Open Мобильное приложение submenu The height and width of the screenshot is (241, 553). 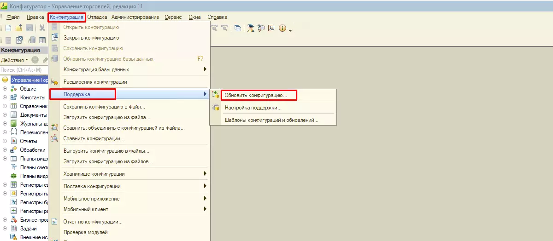pyautogui.click(x=129, y=199)
